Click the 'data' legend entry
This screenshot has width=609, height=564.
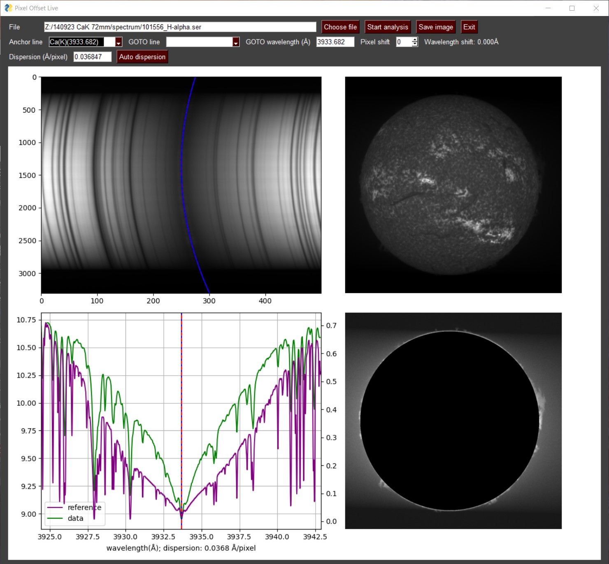pos(65,518)
